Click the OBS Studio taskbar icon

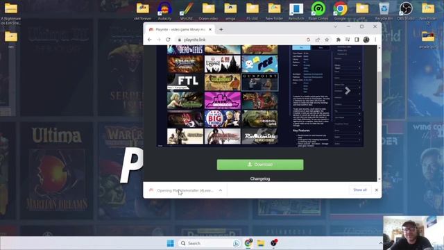pos(274,243)
